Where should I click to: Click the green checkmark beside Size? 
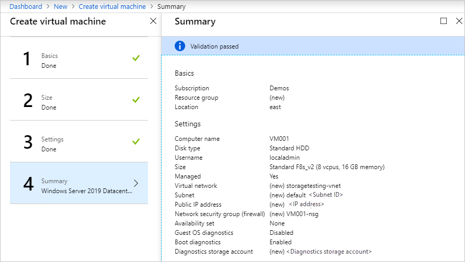(x=136, y=100)
